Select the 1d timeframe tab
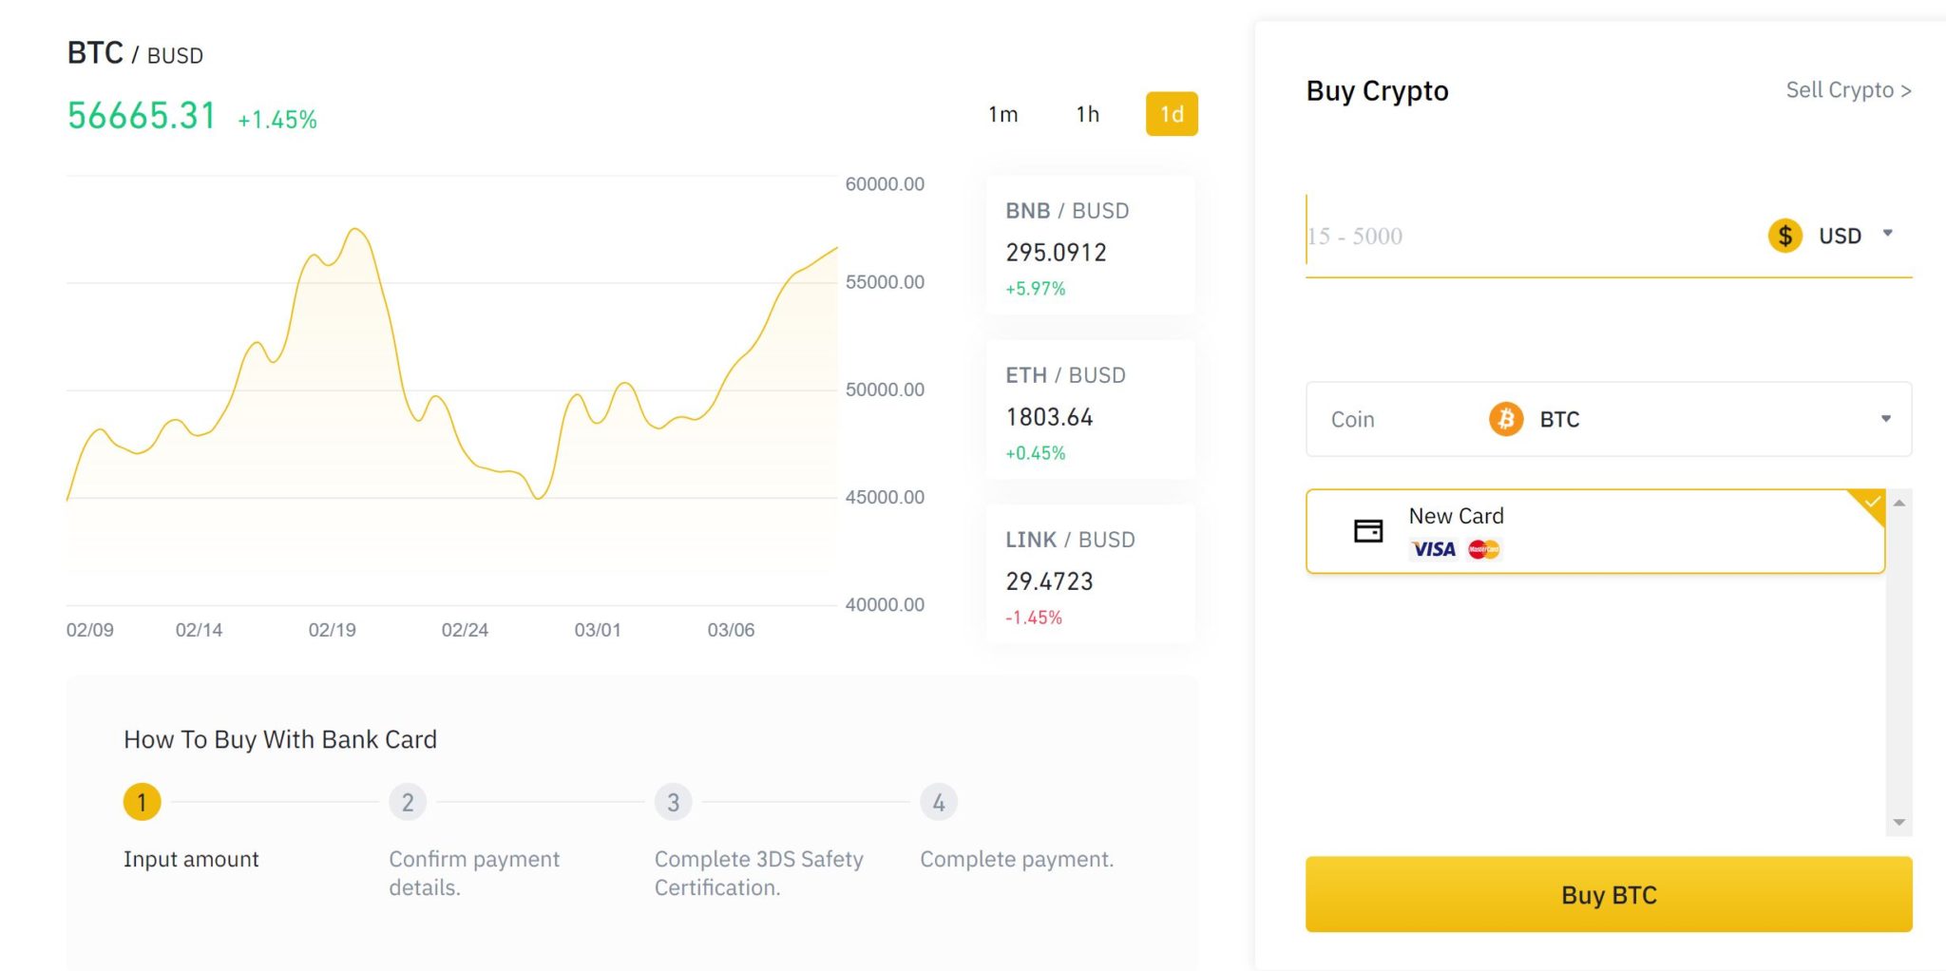The image size is (1946, 971). [x=1172, y=114]
